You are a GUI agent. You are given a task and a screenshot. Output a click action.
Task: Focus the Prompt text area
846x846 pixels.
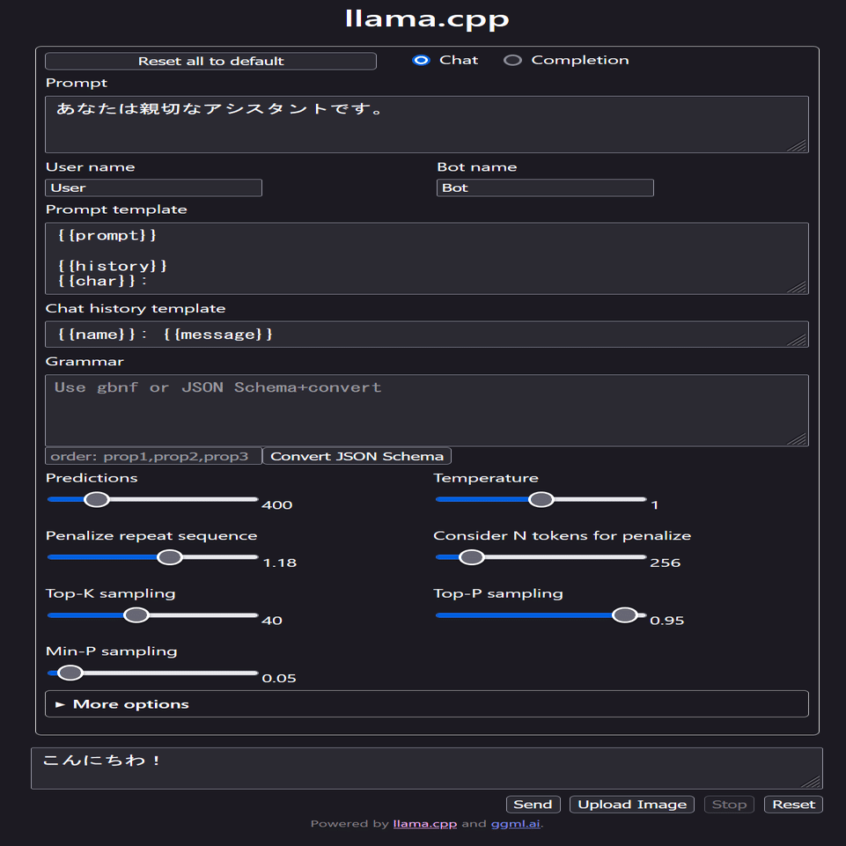click(x=427, y=125)
